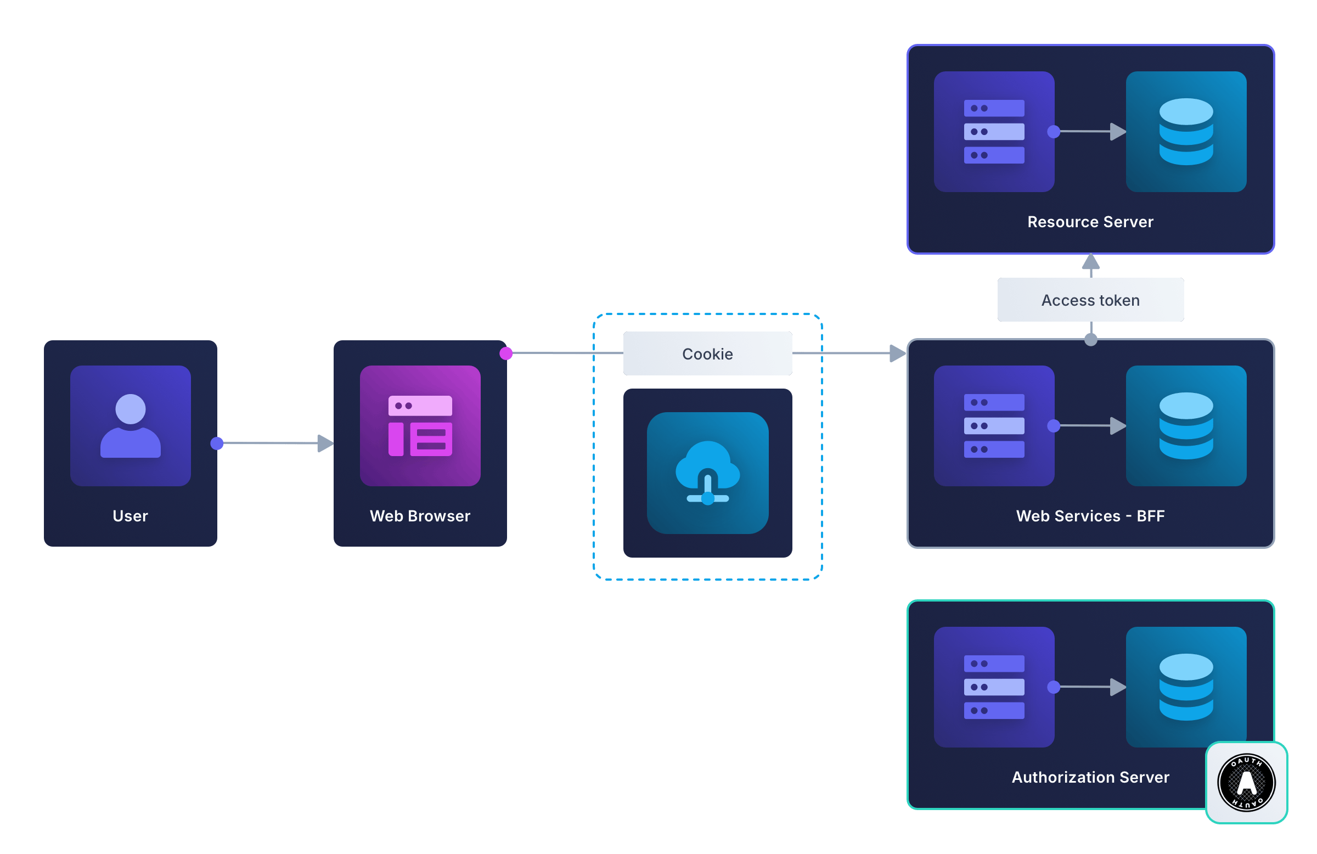Viewport: 1317px width, 854px height.
Task: Click the purple connector dot on User card
Action: (217, 443)
